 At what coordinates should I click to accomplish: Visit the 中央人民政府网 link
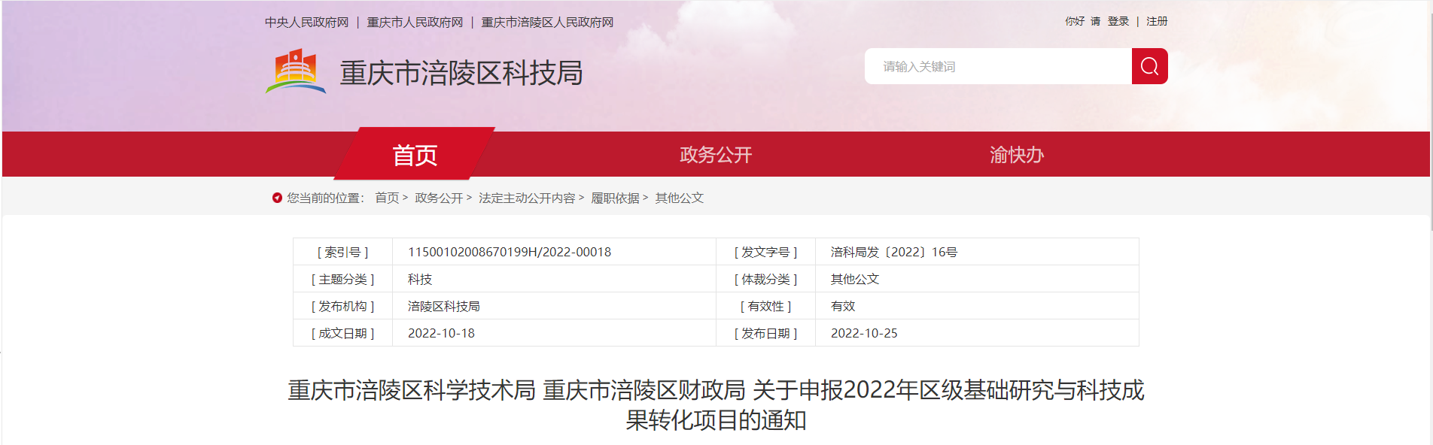click(307, 23)
